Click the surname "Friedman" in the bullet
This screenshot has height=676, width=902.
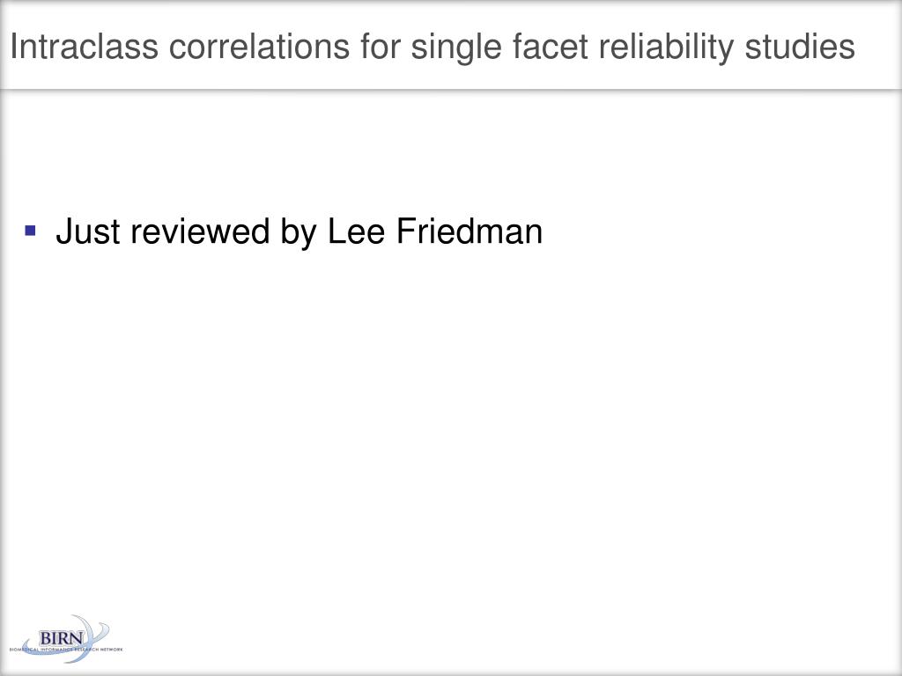point(469,231)
